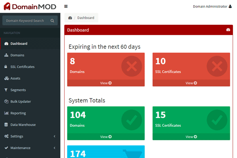The width and height of the screenshot is (237, 158).
Task: Open Bulk Updater from the sidebar
Action: click(x=21, y=102)
